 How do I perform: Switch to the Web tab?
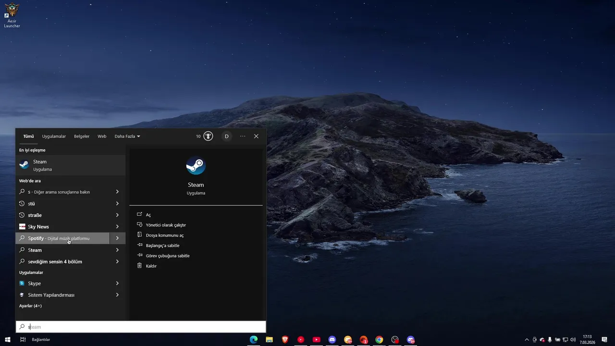[102, 136]
